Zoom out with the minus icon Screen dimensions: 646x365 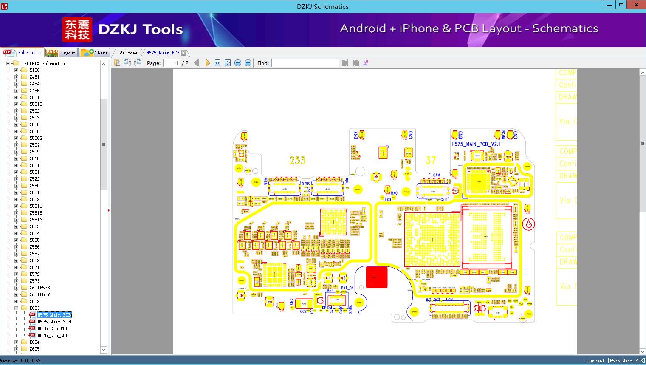point(238,63)
